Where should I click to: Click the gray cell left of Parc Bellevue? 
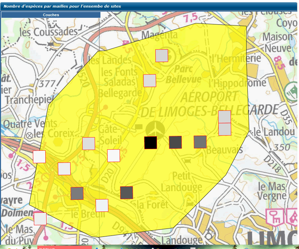pyautogui.click(x=150, y=81)
